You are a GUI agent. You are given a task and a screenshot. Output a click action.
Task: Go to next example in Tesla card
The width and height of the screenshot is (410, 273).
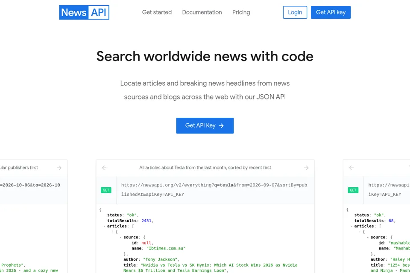click(306, 168)
